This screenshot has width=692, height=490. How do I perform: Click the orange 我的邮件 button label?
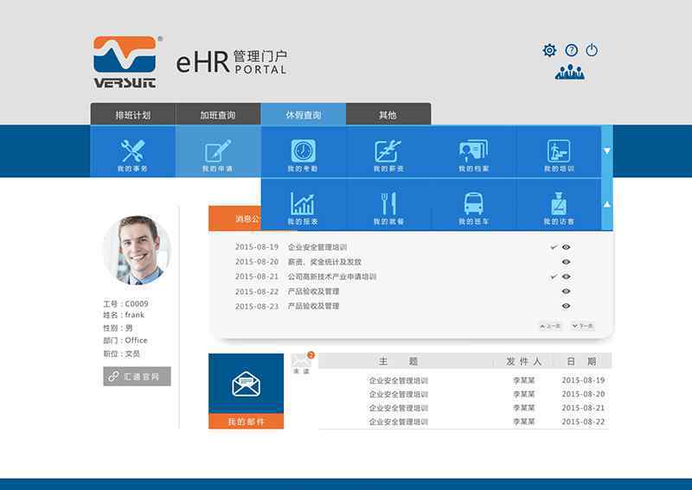(x=246, y=422)
